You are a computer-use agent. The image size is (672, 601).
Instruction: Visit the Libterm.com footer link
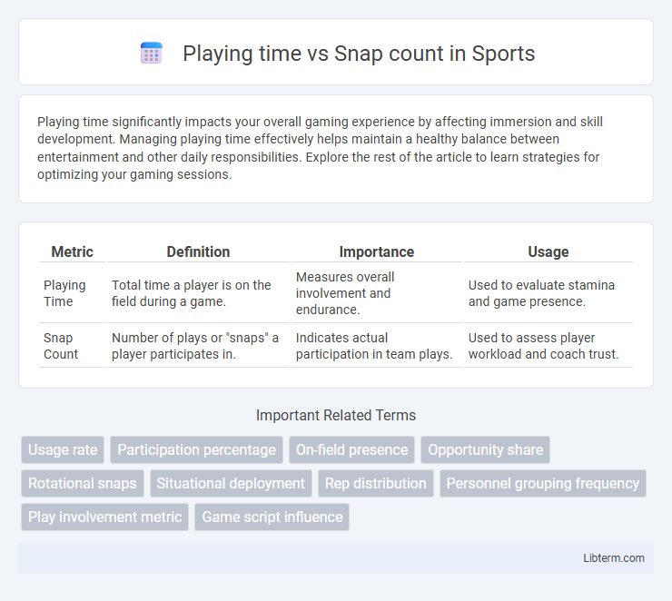613,557
